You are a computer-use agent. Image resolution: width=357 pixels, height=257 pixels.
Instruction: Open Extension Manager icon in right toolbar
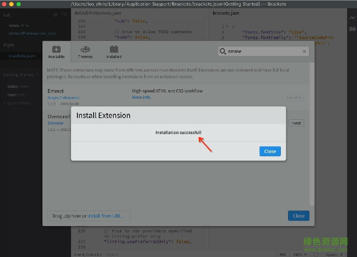(x=352, y=29)
